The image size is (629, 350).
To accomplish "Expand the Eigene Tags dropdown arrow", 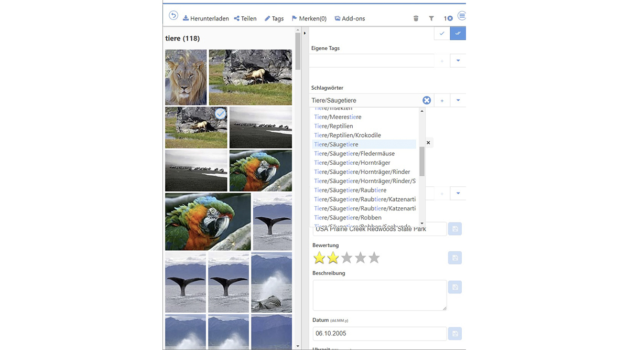I will tap(458, 61).
